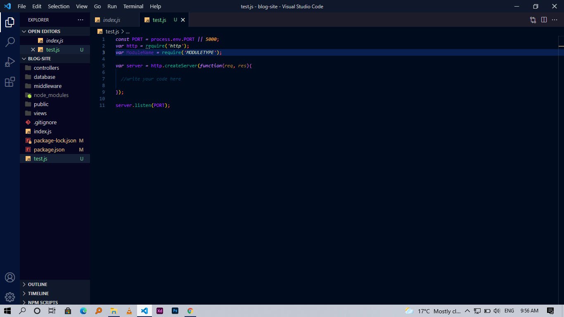Viewport: 564px width, 317px height.
Task: Click the ENG language indicator
Action: pos(509,311)
